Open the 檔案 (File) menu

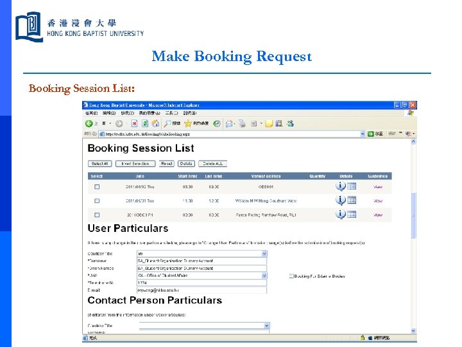(91, 113)
